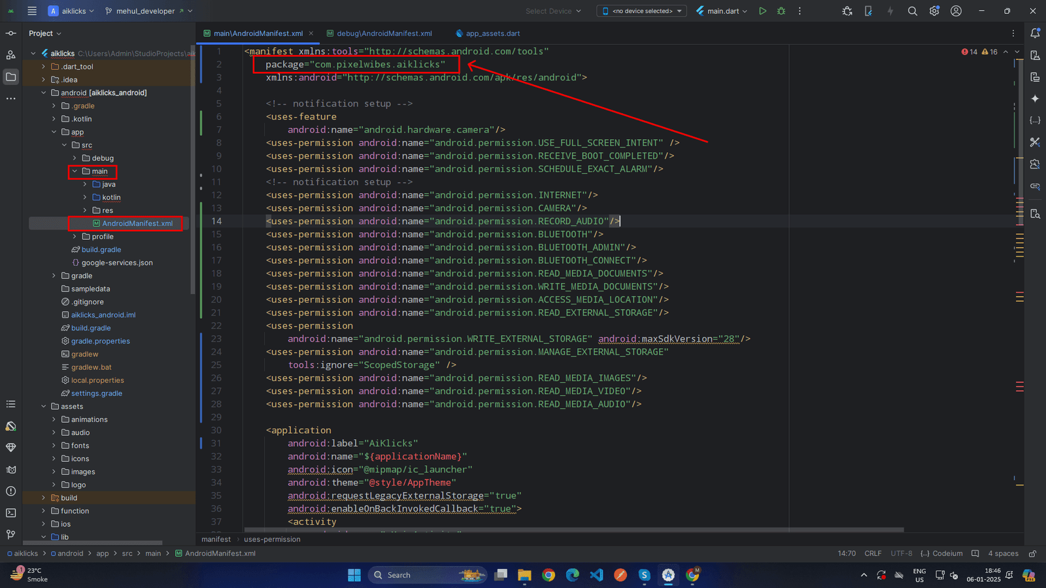Toggle the Project tool window folder icon
The image size is (1046, 588).
click(x=10, y=77)
